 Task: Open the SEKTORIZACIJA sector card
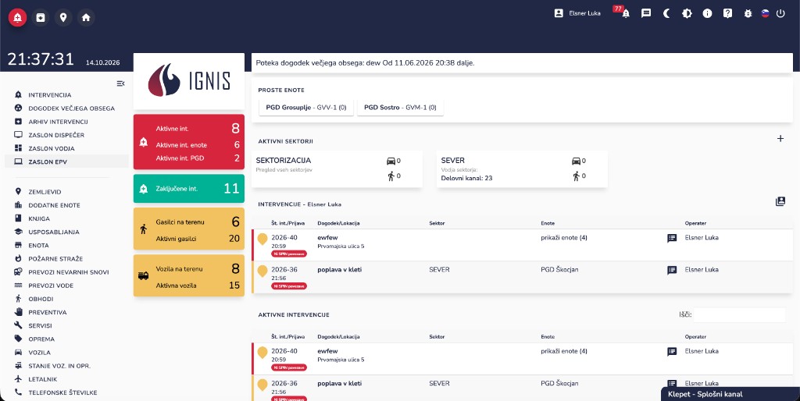tap(337, 169)
